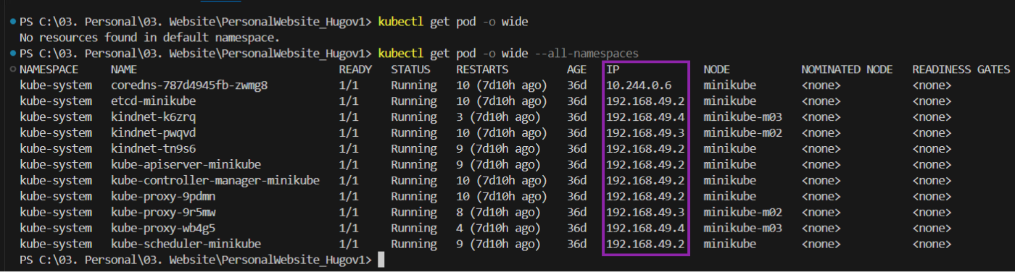
Task: Click the --all-namespaces flag in the command
Action: tap(586, 54)
